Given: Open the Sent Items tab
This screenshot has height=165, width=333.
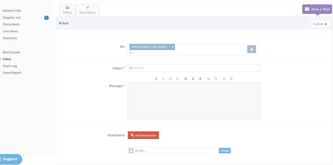Looking at the screenshot, I should coord(87,10).
